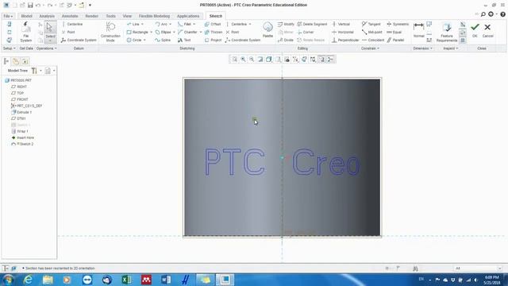
Task: Select Extrude 1 in model tree
Action: 21,112
